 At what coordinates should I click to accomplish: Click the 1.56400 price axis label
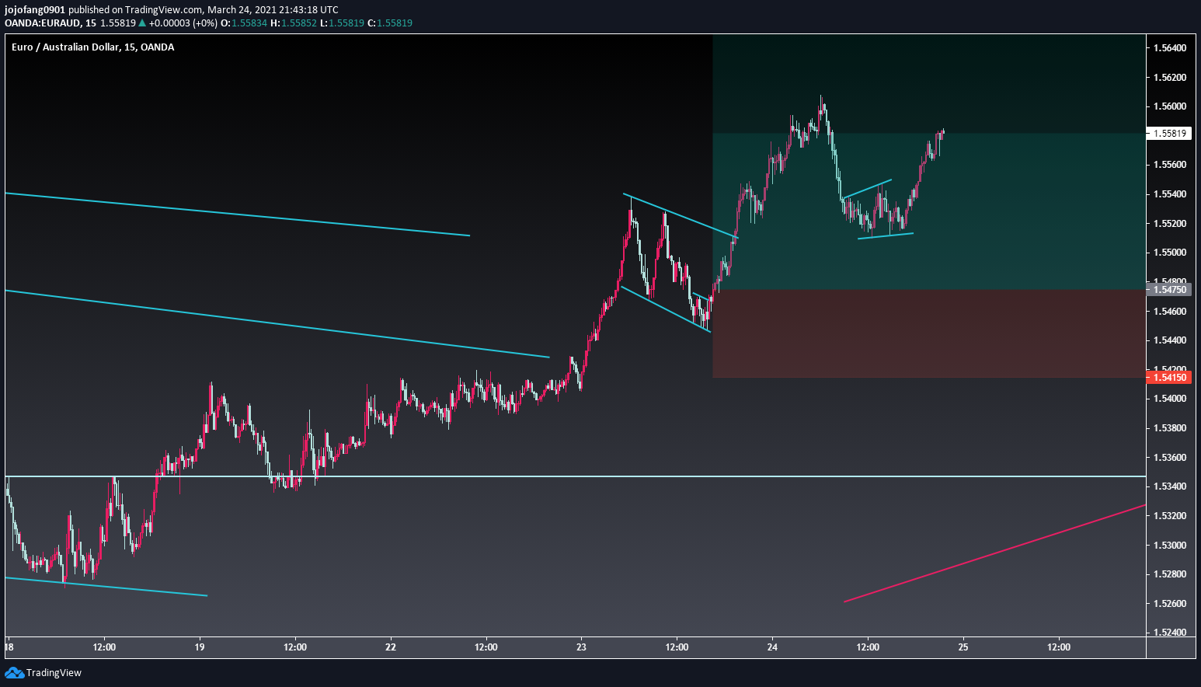(1170, 48)
